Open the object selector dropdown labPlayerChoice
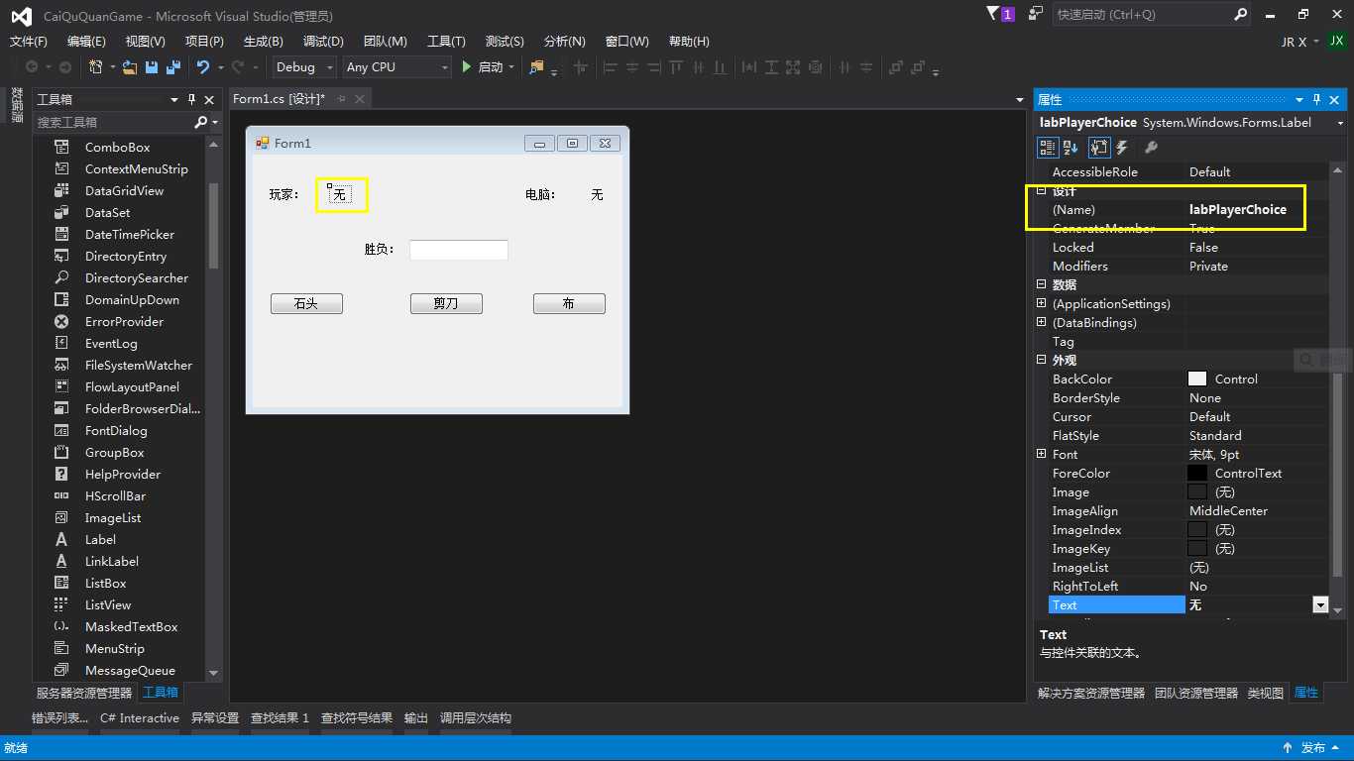1354x761 pixels. pyautogui.click(x=1340, y=123)
